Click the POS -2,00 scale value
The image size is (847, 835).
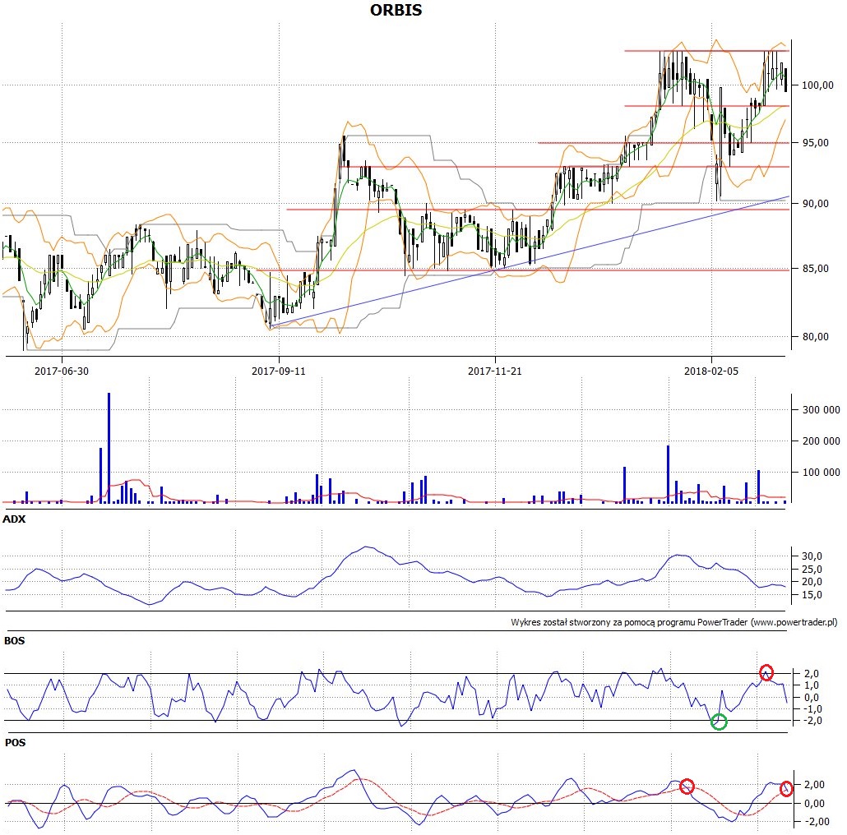[814, 822]
